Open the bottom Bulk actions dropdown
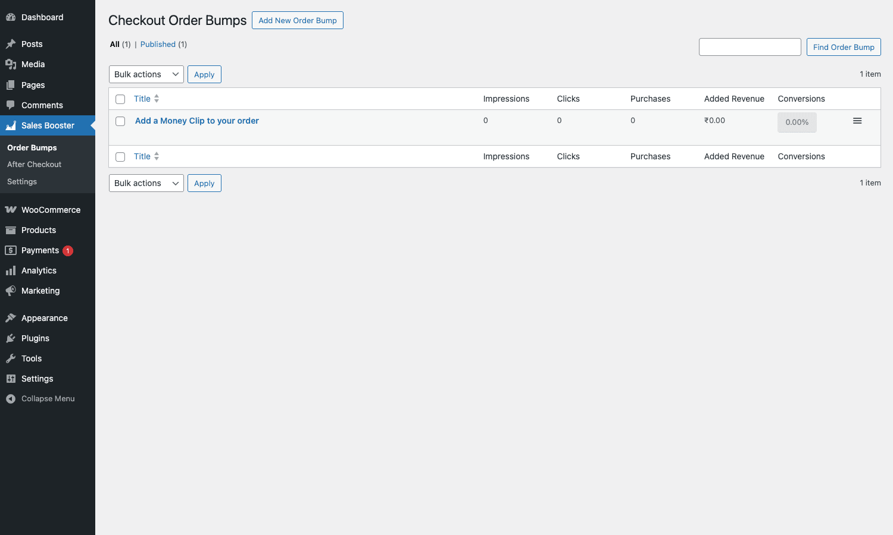 (146, 183)
